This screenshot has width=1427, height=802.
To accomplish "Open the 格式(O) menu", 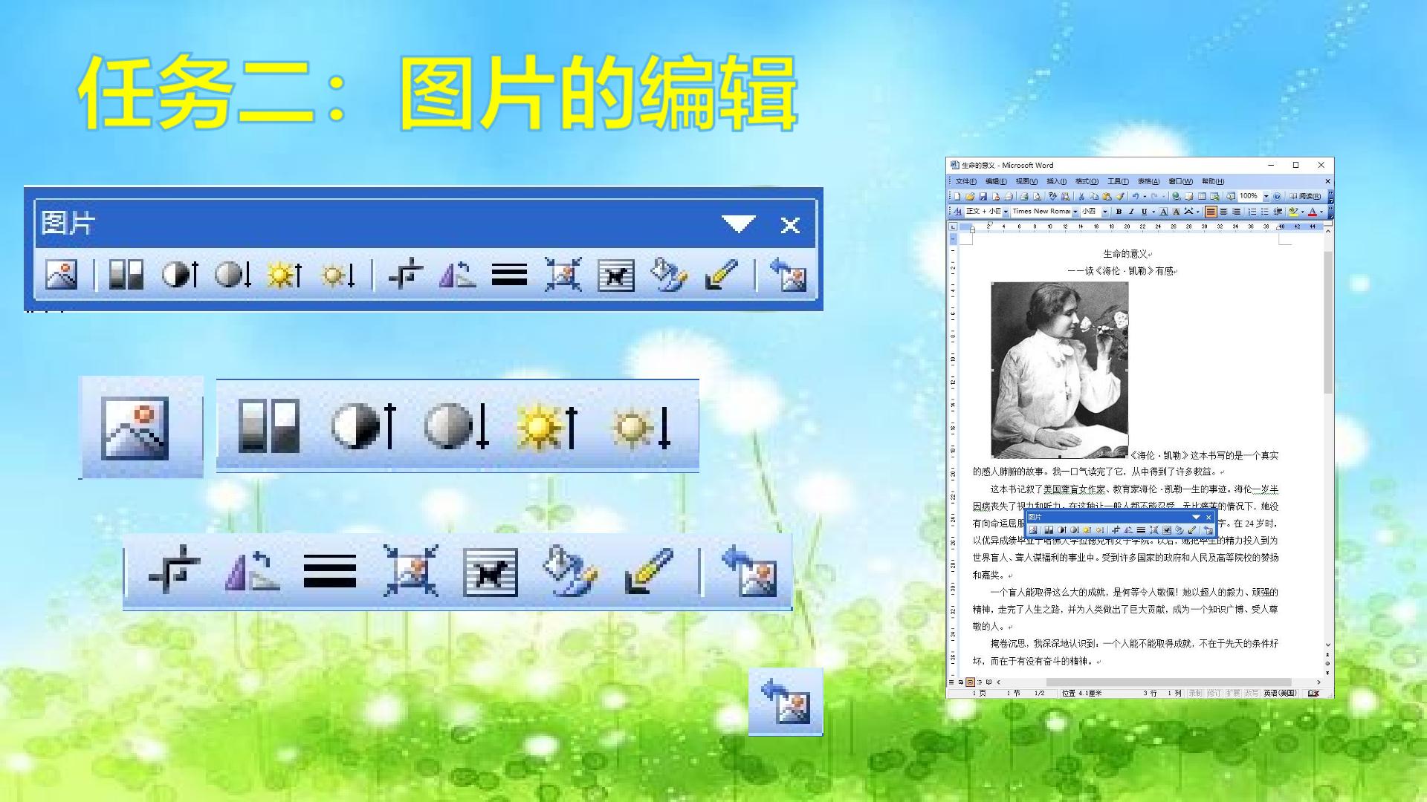I will 1087,181.
